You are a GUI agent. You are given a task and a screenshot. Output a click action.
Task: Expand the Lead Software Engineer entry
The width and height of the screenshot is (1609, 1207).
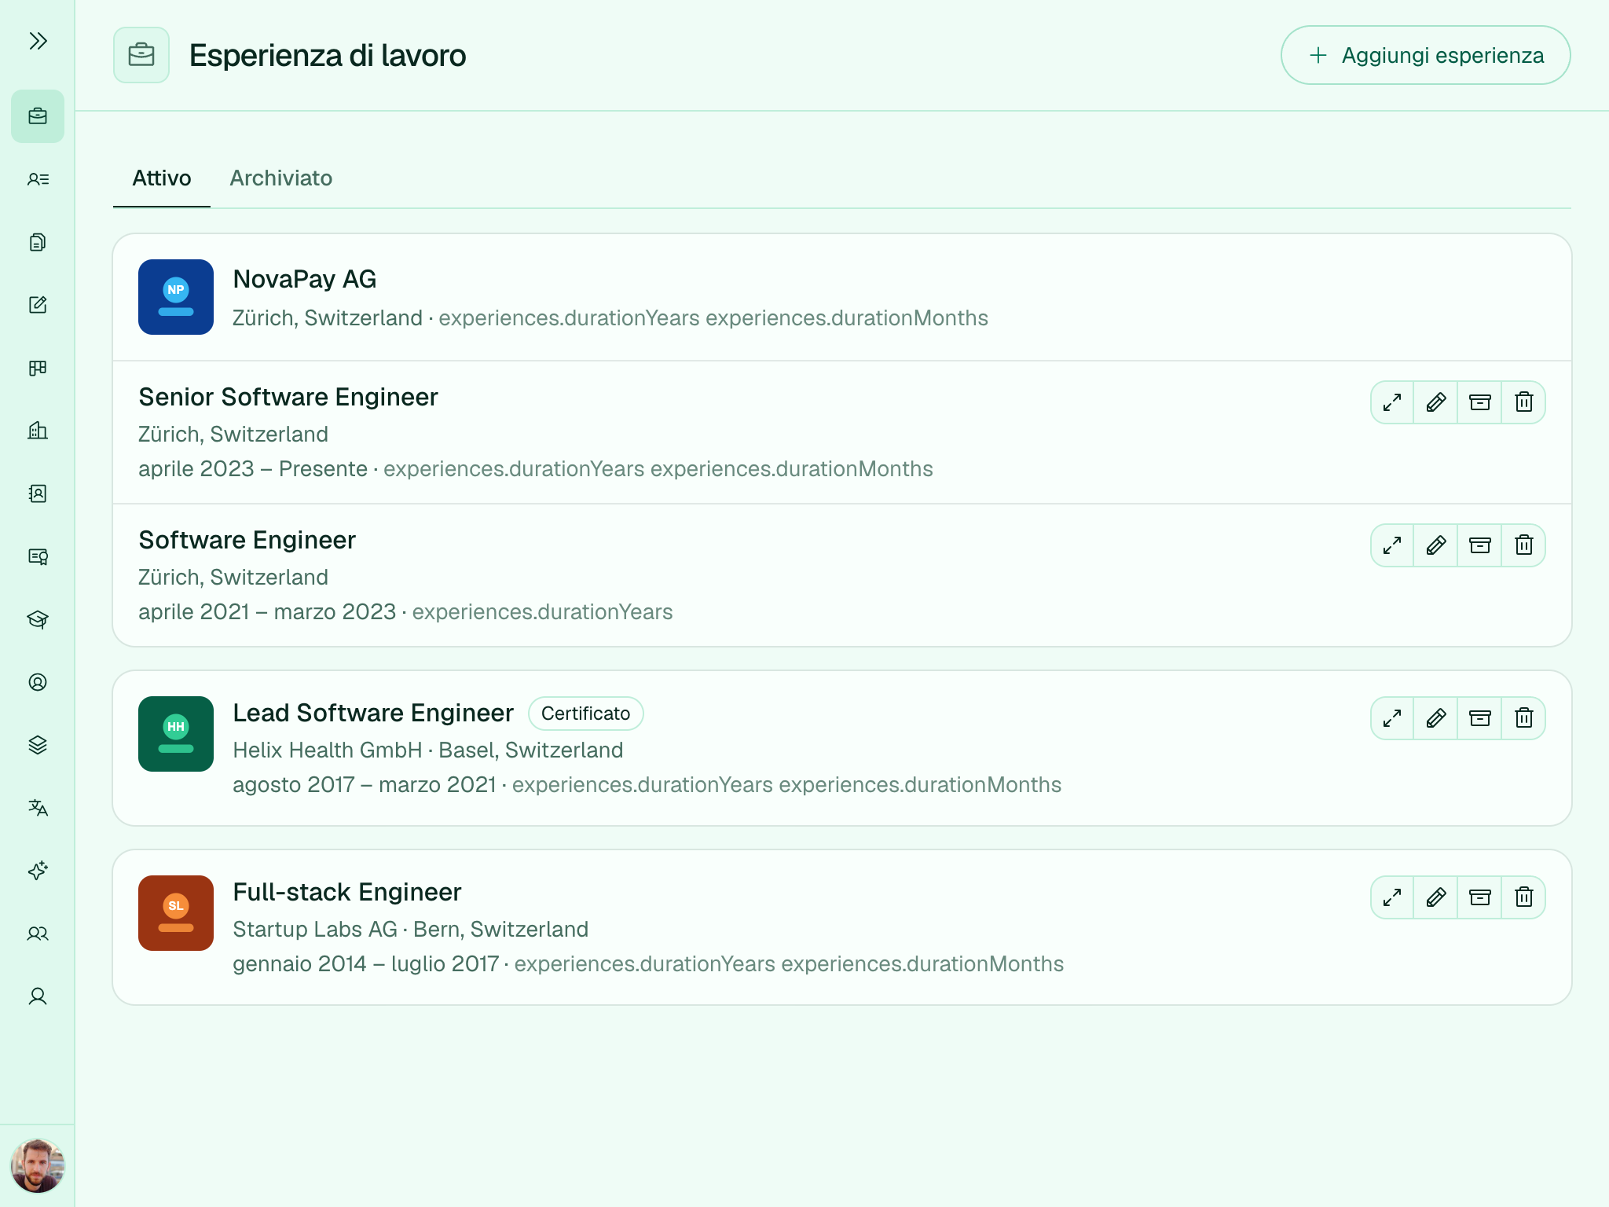[x=1392, y=718]
